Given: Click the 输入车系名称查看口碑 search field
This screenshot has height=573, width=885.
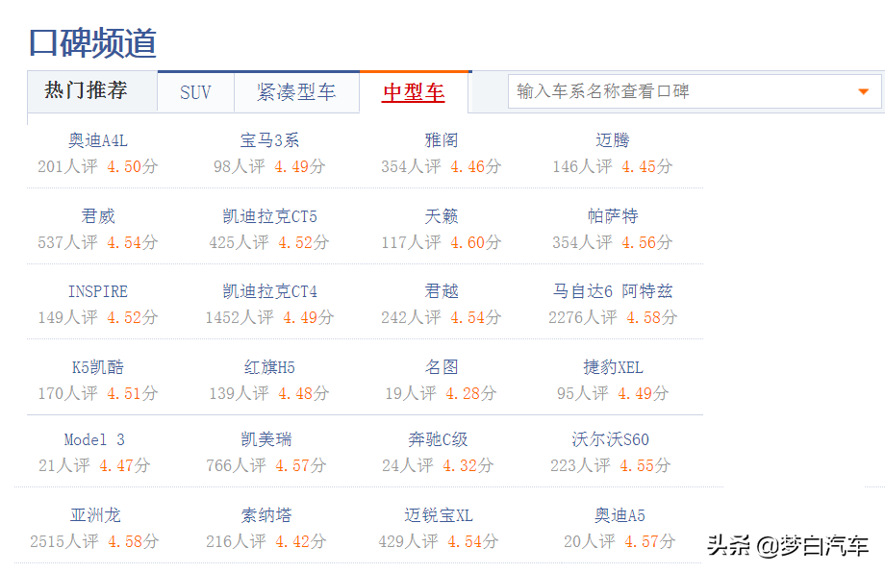Looking at the screenshot, I should (x=695, y=91).
